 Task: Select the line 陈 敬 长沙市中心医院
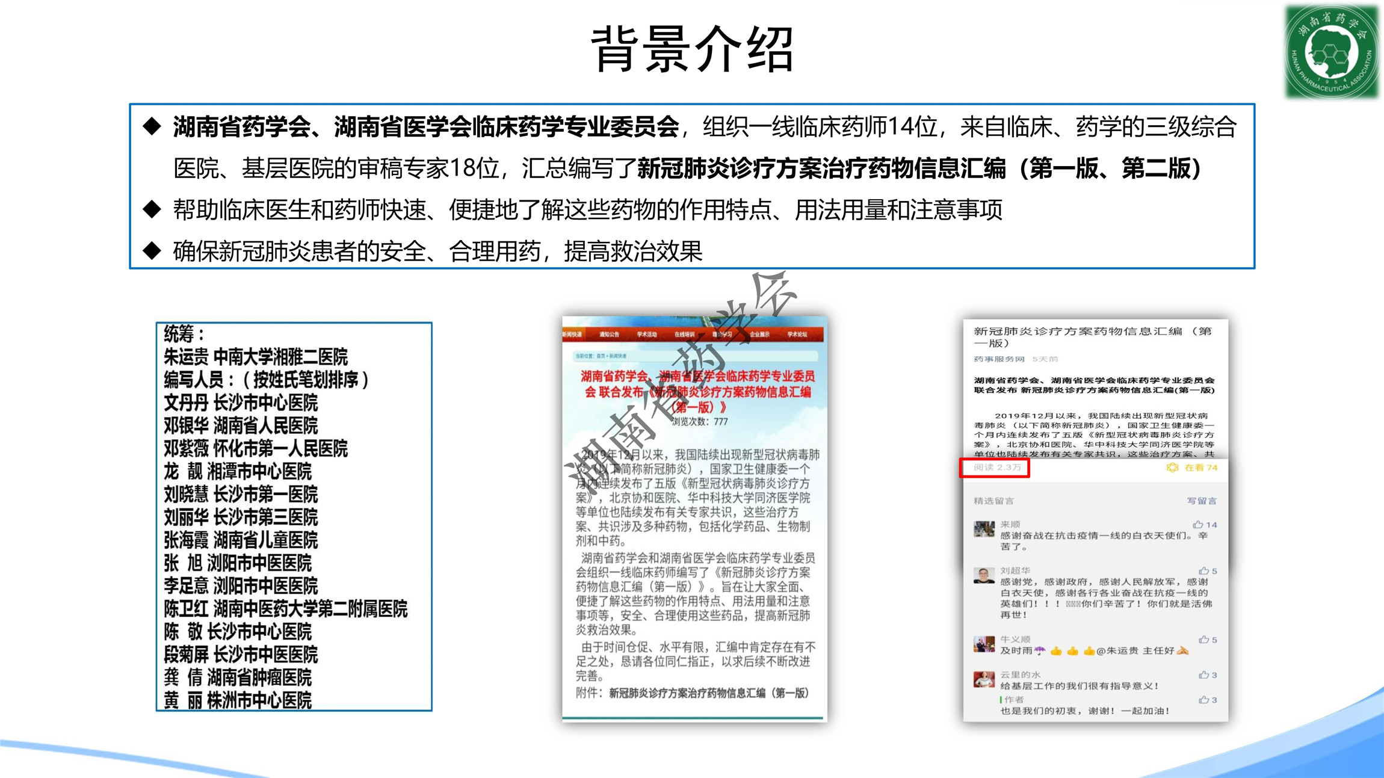238,631
